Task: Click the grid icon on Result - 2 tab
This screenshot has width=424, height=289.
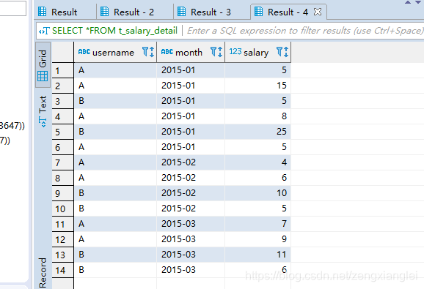Action: [x=104, y=12]
